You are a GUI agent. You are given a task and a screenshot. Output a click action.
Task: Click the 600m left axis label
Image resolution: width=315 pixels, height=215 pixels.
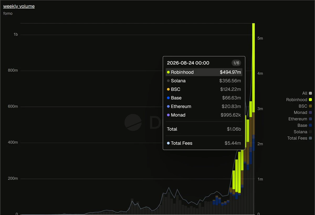[x=12, y=107]
